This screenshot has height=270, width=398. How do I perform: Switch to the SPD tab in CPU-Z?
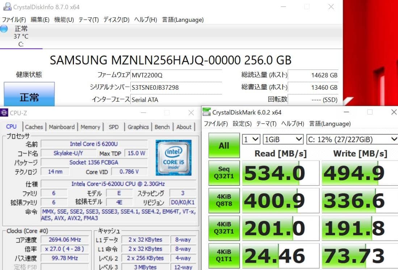[x=114, y=127]
